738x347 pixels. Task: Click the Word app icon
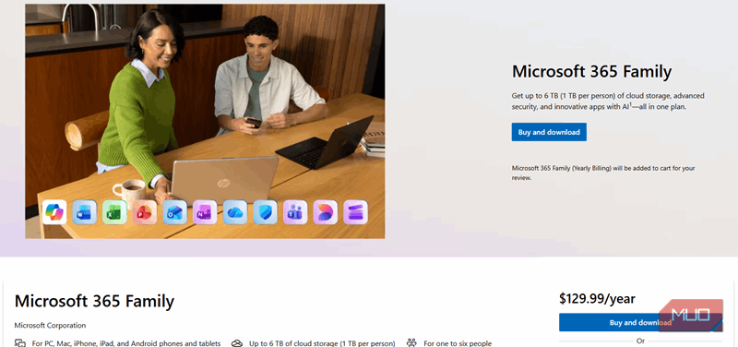(85, 212)
